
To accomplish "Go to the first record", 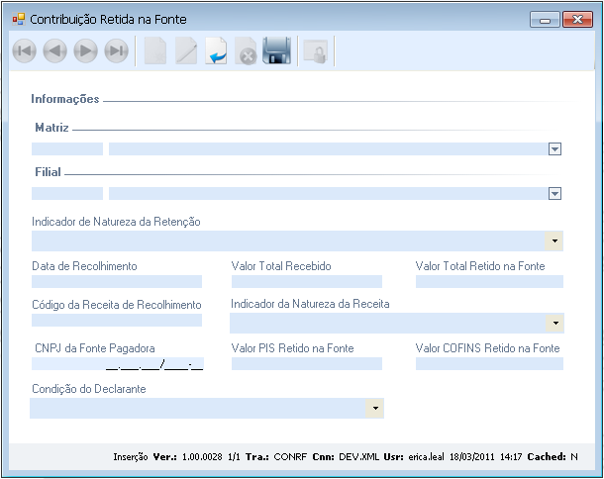I will (25, 50).
